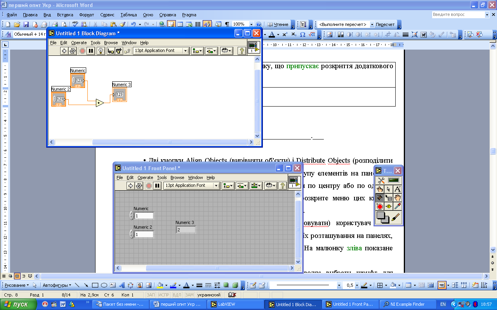Screen dimensions: 497x310
Task: Open Автофигуры menu in drawing toolbar
Action: point(56,285)
